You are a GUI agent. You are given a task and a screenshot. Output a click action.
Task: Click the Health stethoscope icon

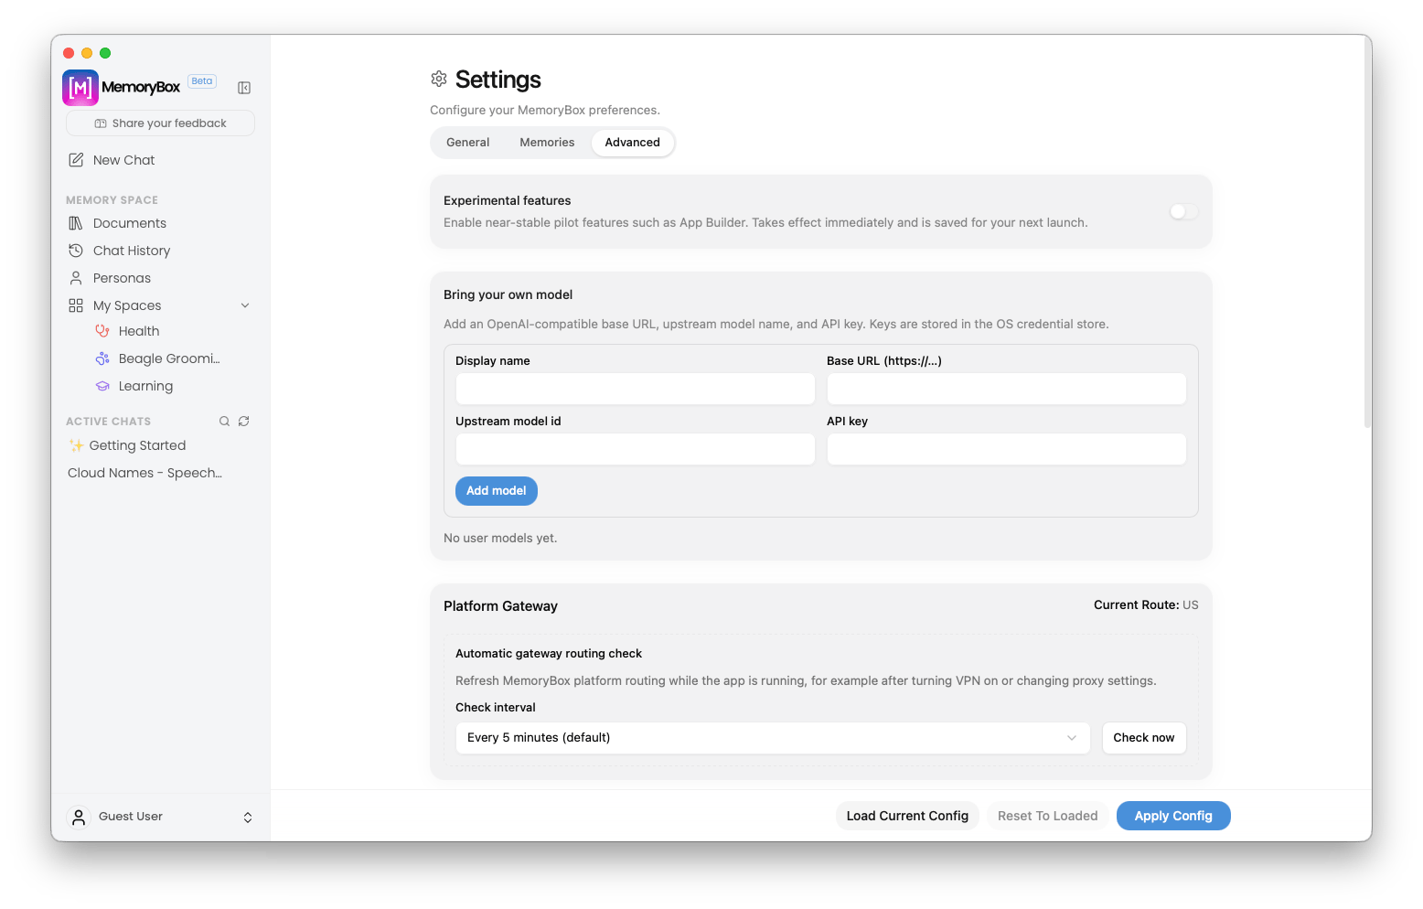[102, 331]
